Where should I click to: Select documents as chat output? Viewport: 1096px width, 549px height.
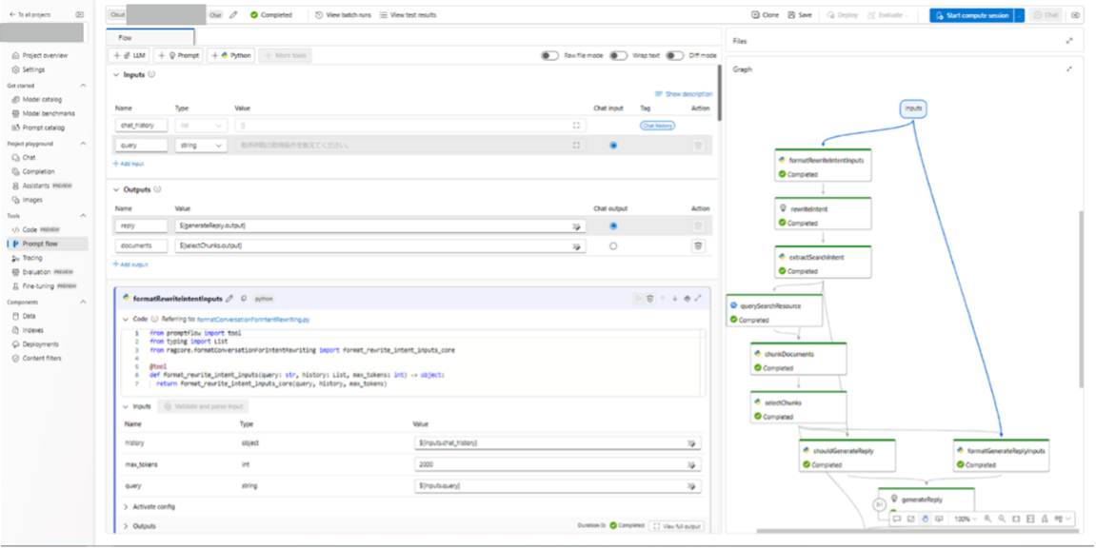(613, 245)
